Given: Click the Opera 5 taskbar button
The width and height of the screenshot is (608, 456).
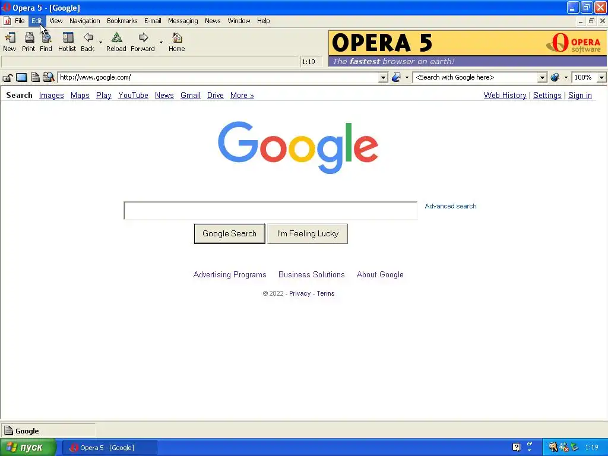Looking at the screenshot, I should tap(110, 448).
